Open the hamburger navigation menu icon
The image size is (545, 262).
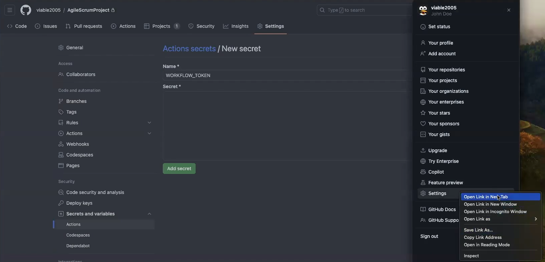pyautogui.click(x=10, y=10)
